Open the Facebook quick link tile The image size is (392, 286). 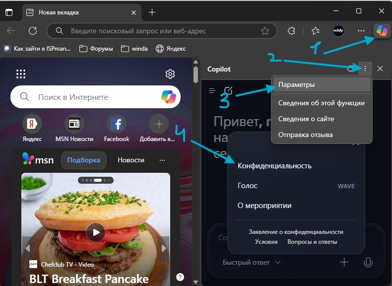(117, 128)
